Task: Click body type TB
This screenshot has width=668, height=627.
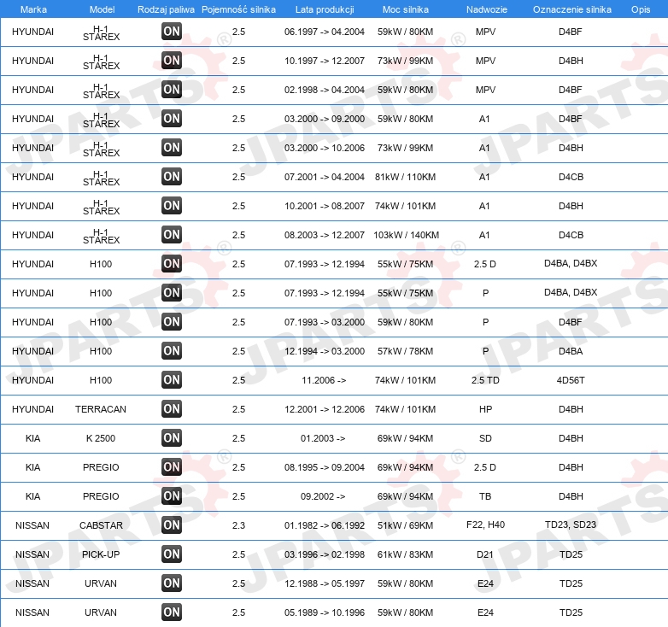Action: (485, 496)
